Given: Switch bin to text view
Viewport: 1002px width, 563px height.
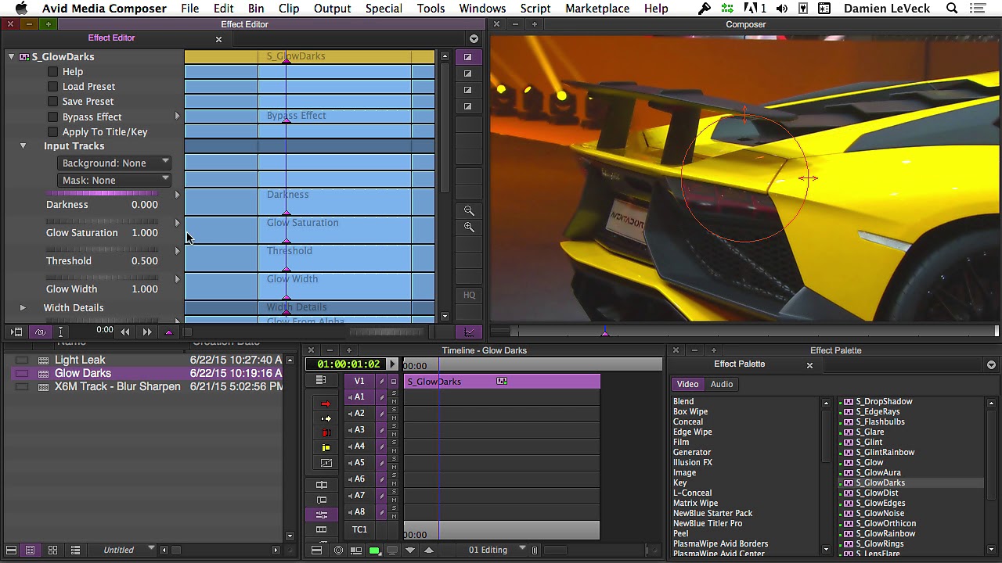Looking at the screenshot, I should 30,550.
